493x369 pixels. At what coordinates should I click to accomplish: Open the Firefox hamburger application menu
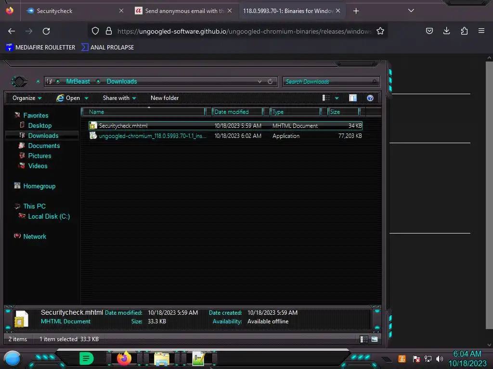click(x=481, y=31)
